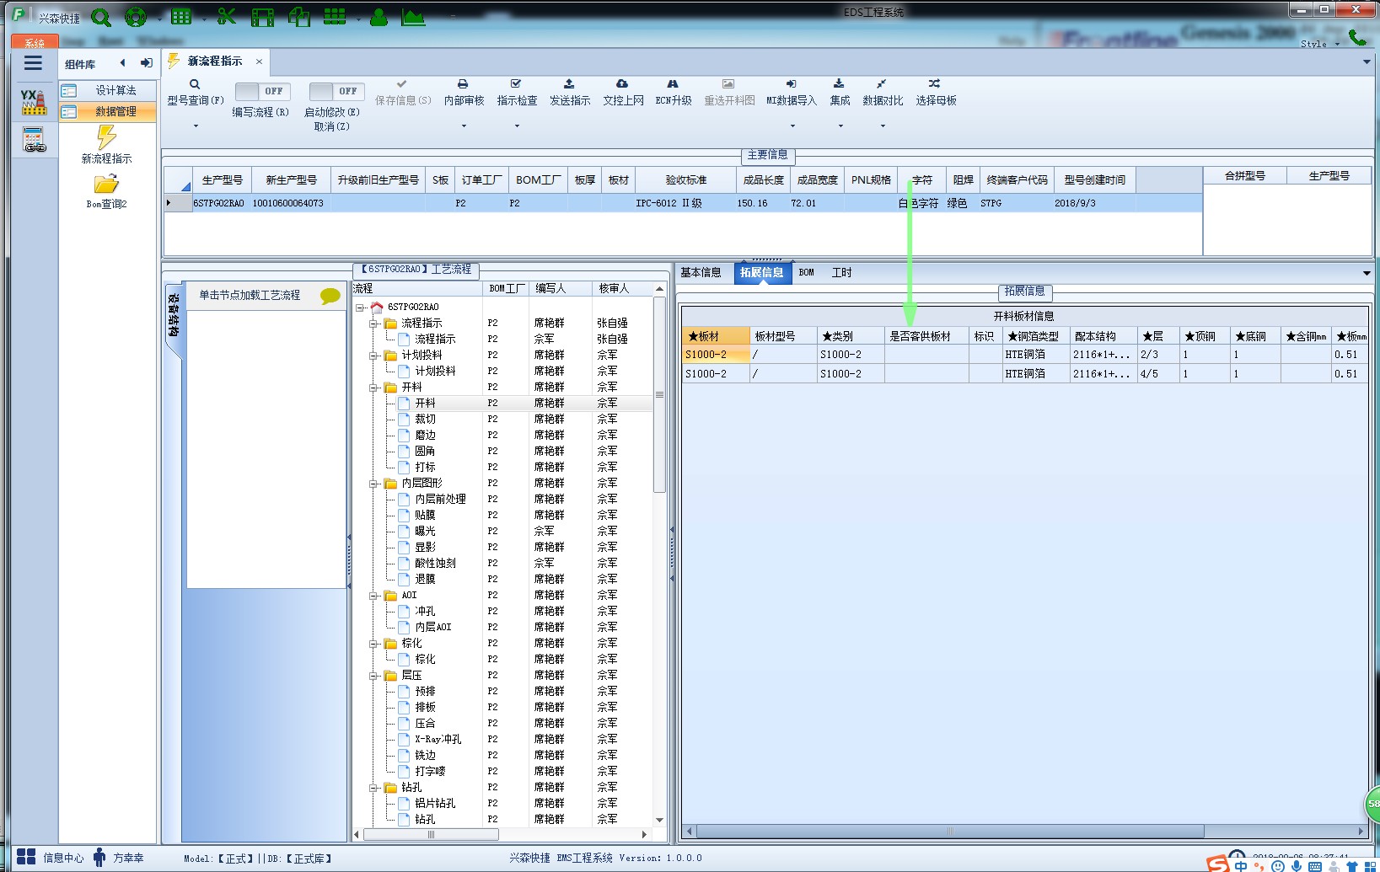Click the green lifebuoy help icon

[x=135, y=18]
